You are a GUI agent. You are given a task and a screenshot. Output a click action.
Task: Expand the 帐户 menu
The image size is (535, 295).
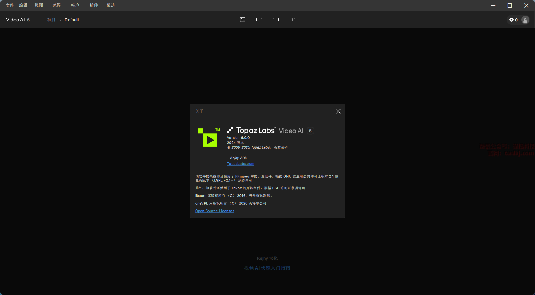pyautogui.click(x=75, y=5)
